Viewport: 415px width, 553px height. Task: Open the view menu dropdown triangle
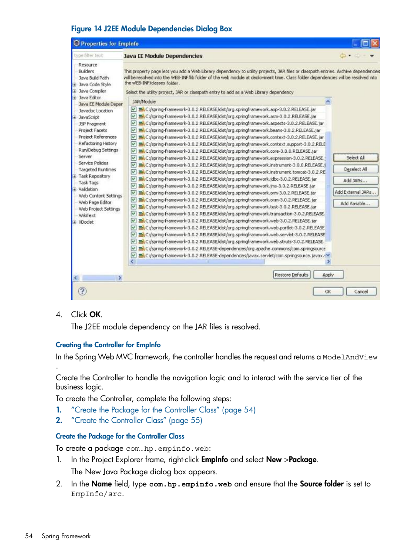click(x=372, y=56)
